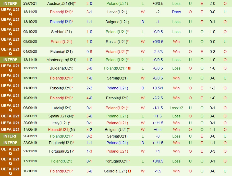
Task: Select the date 06/09/19
Action: (30, 108)
